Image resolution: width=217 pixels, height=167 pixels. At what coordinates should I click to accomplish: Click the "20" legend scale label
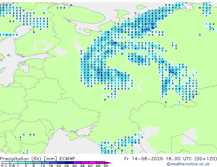59,166
